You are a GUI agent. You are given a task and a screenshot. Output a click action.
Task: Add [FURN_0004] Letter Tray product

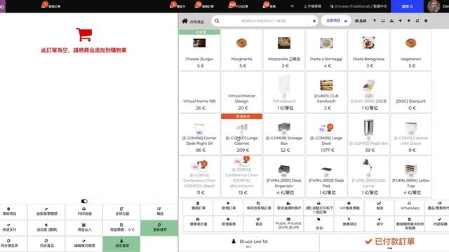(x=411, y=176)
